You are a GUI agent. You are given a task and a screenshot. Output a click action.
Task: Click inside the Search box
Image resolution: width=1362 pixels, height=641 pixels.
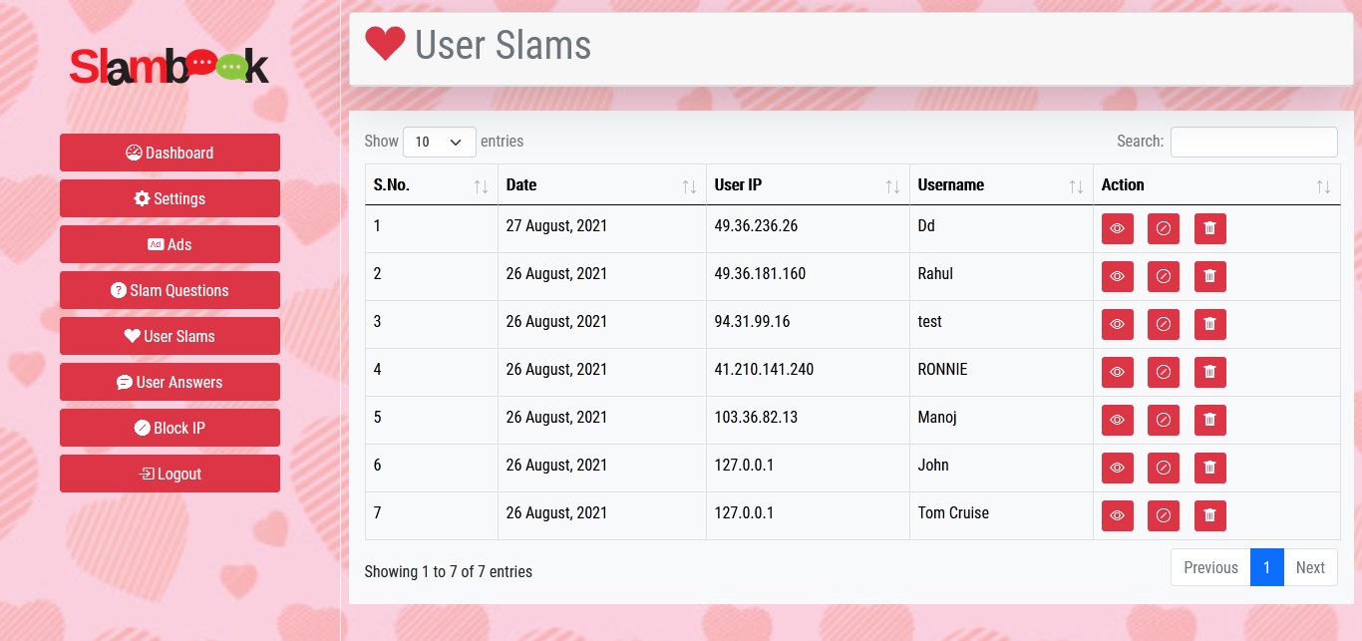click(x=1253, y=142)
